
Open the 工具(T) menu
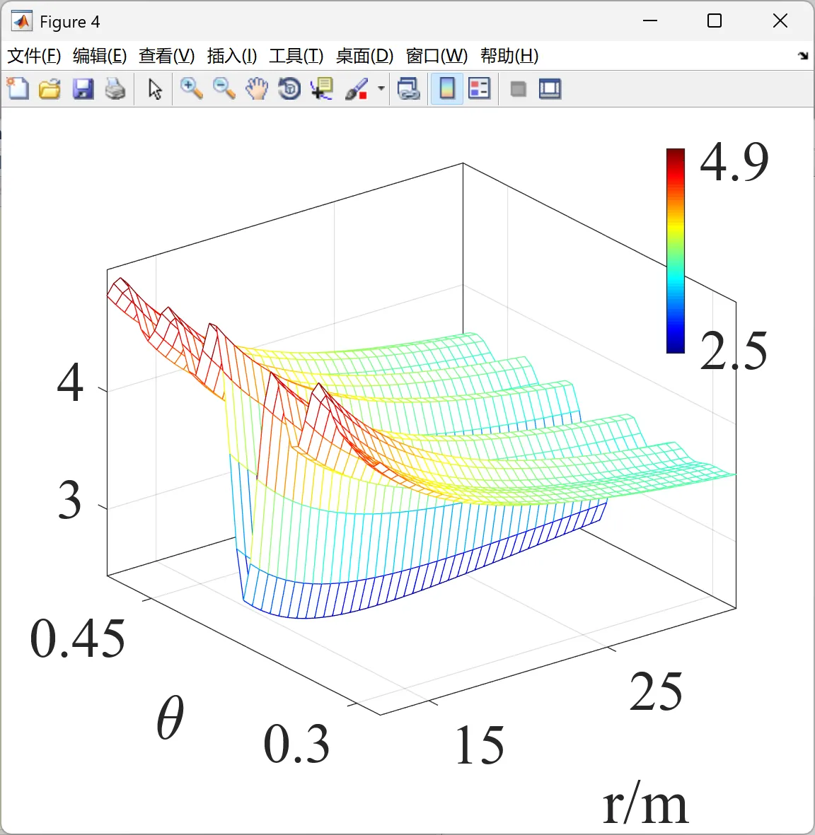(x=296, y=56)
